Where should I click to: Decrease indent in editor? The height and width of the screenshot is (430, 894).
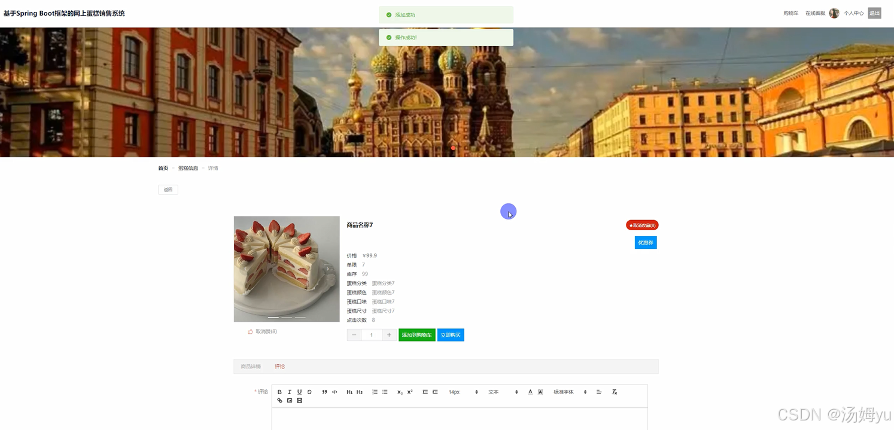pos(425,392)
